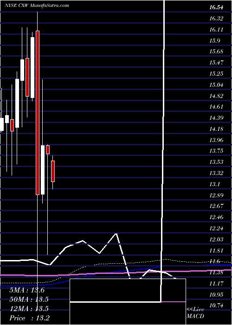Click the 13.1 price axis label
Screen dimensions: 232x325
(x=214, y=184)
